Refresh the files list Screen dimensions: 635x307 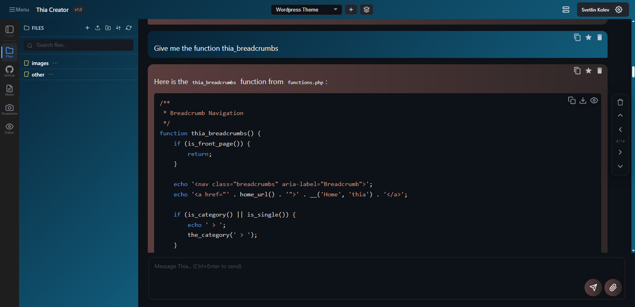129,28
